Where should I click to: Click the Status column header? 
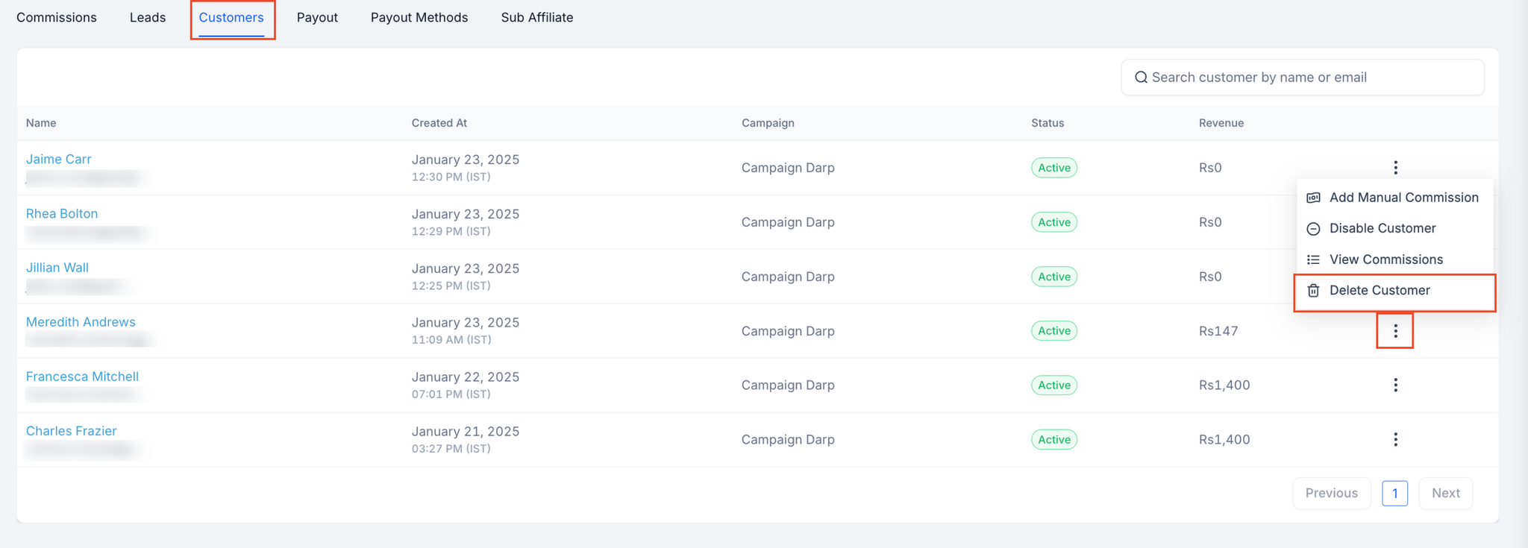point(1048,123)
